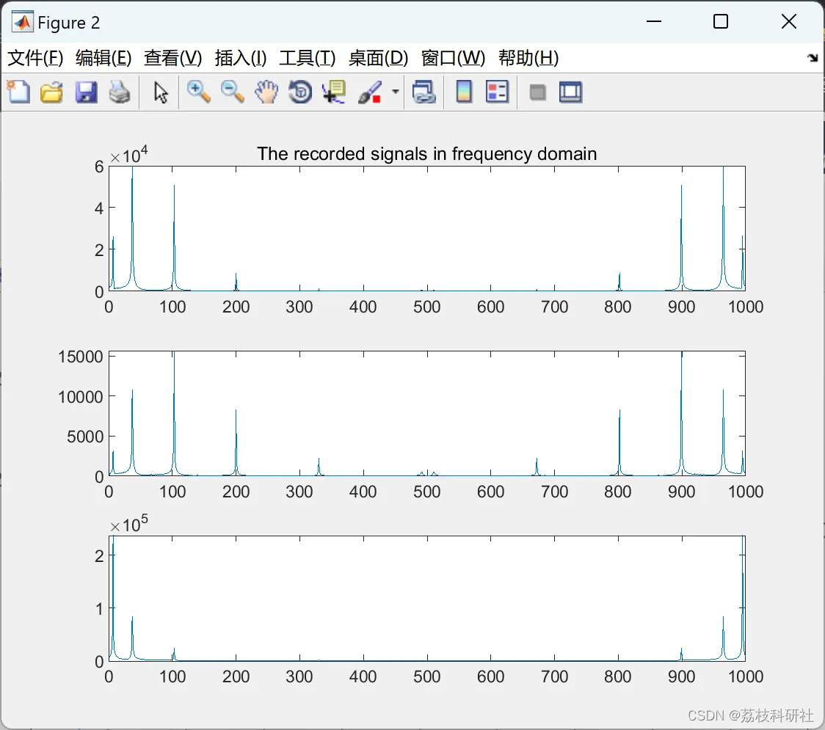The width and height of the screenshot is (825, 730).
Task: Select the Zoom Out magnifier tool
Action: [x=232, y=92]
